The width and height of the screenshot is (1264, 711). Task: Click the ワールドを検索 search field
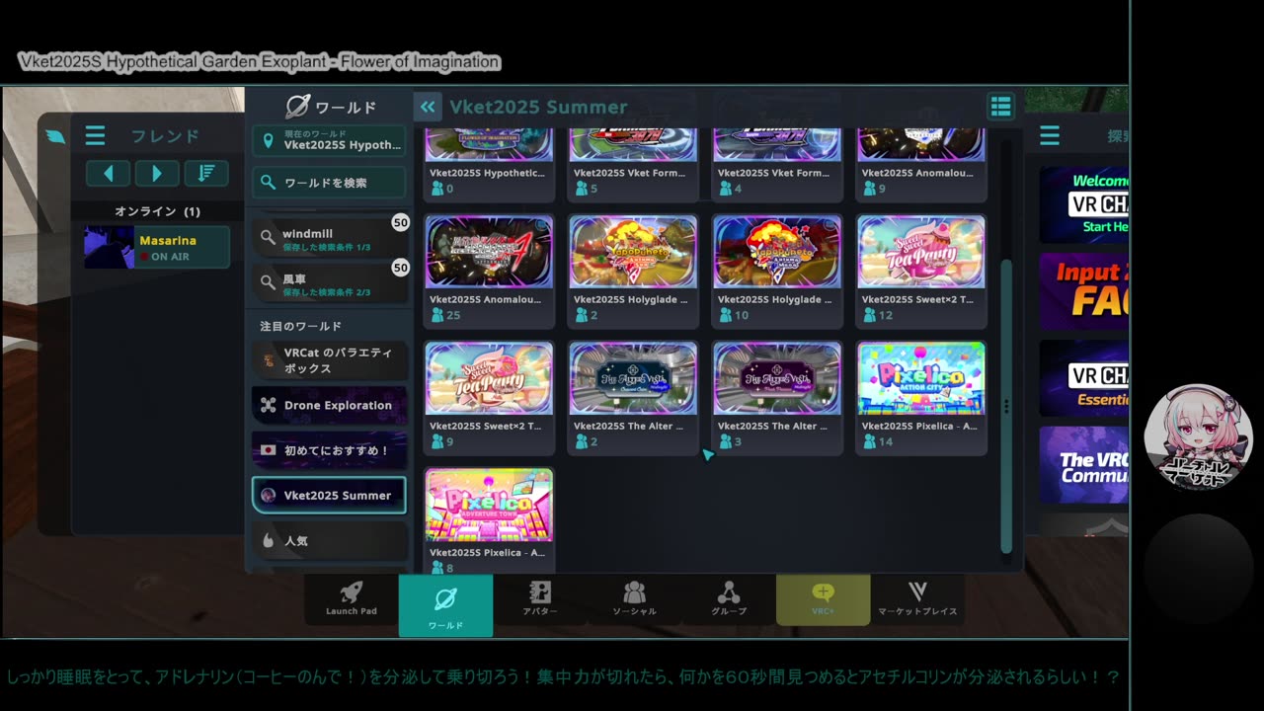tap(329, 183)
